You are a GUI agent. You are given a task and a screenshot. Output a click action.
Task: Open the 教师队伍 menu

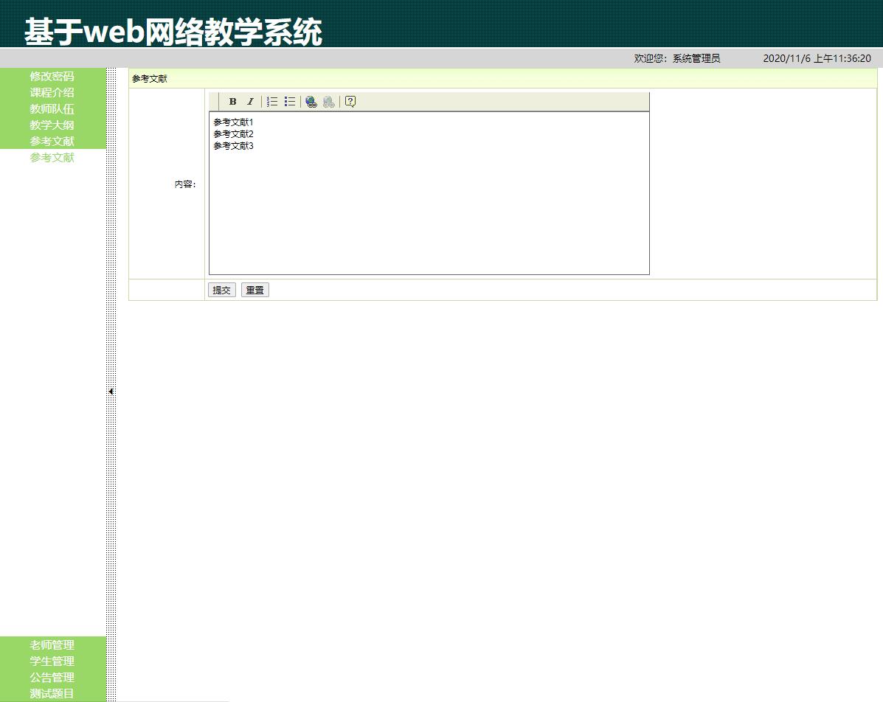(x=52, y=108)
